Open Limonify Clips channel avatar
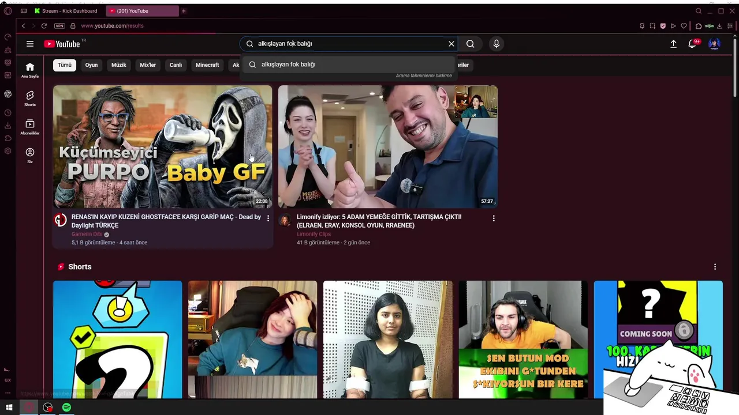 tap(285, 220)
